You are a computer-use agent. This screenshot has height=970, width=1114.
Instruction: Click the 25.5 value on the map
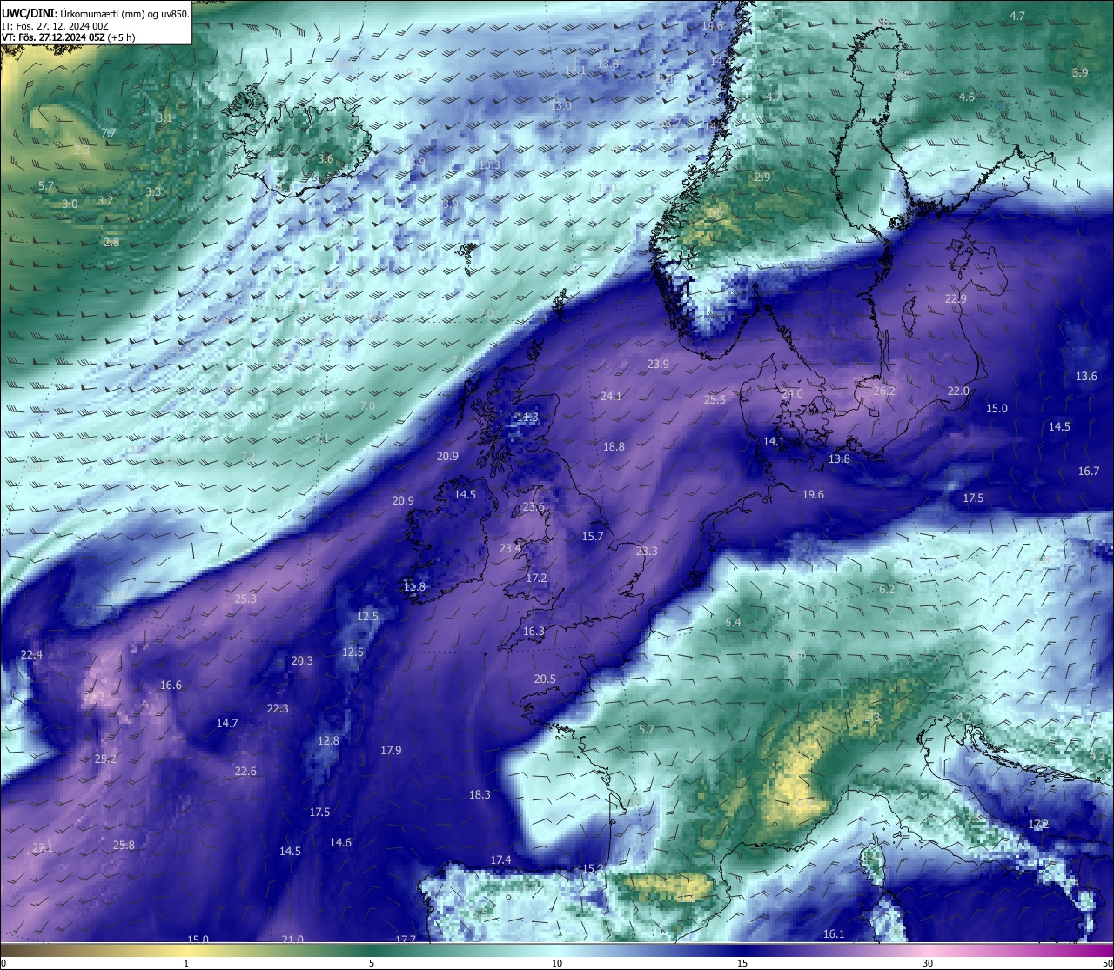[x=715, y=400]
